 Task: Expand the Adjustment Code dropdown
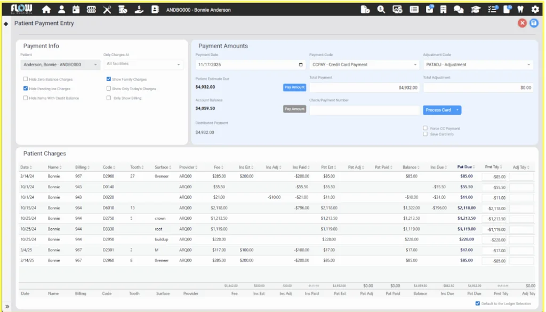coord(478,65)
